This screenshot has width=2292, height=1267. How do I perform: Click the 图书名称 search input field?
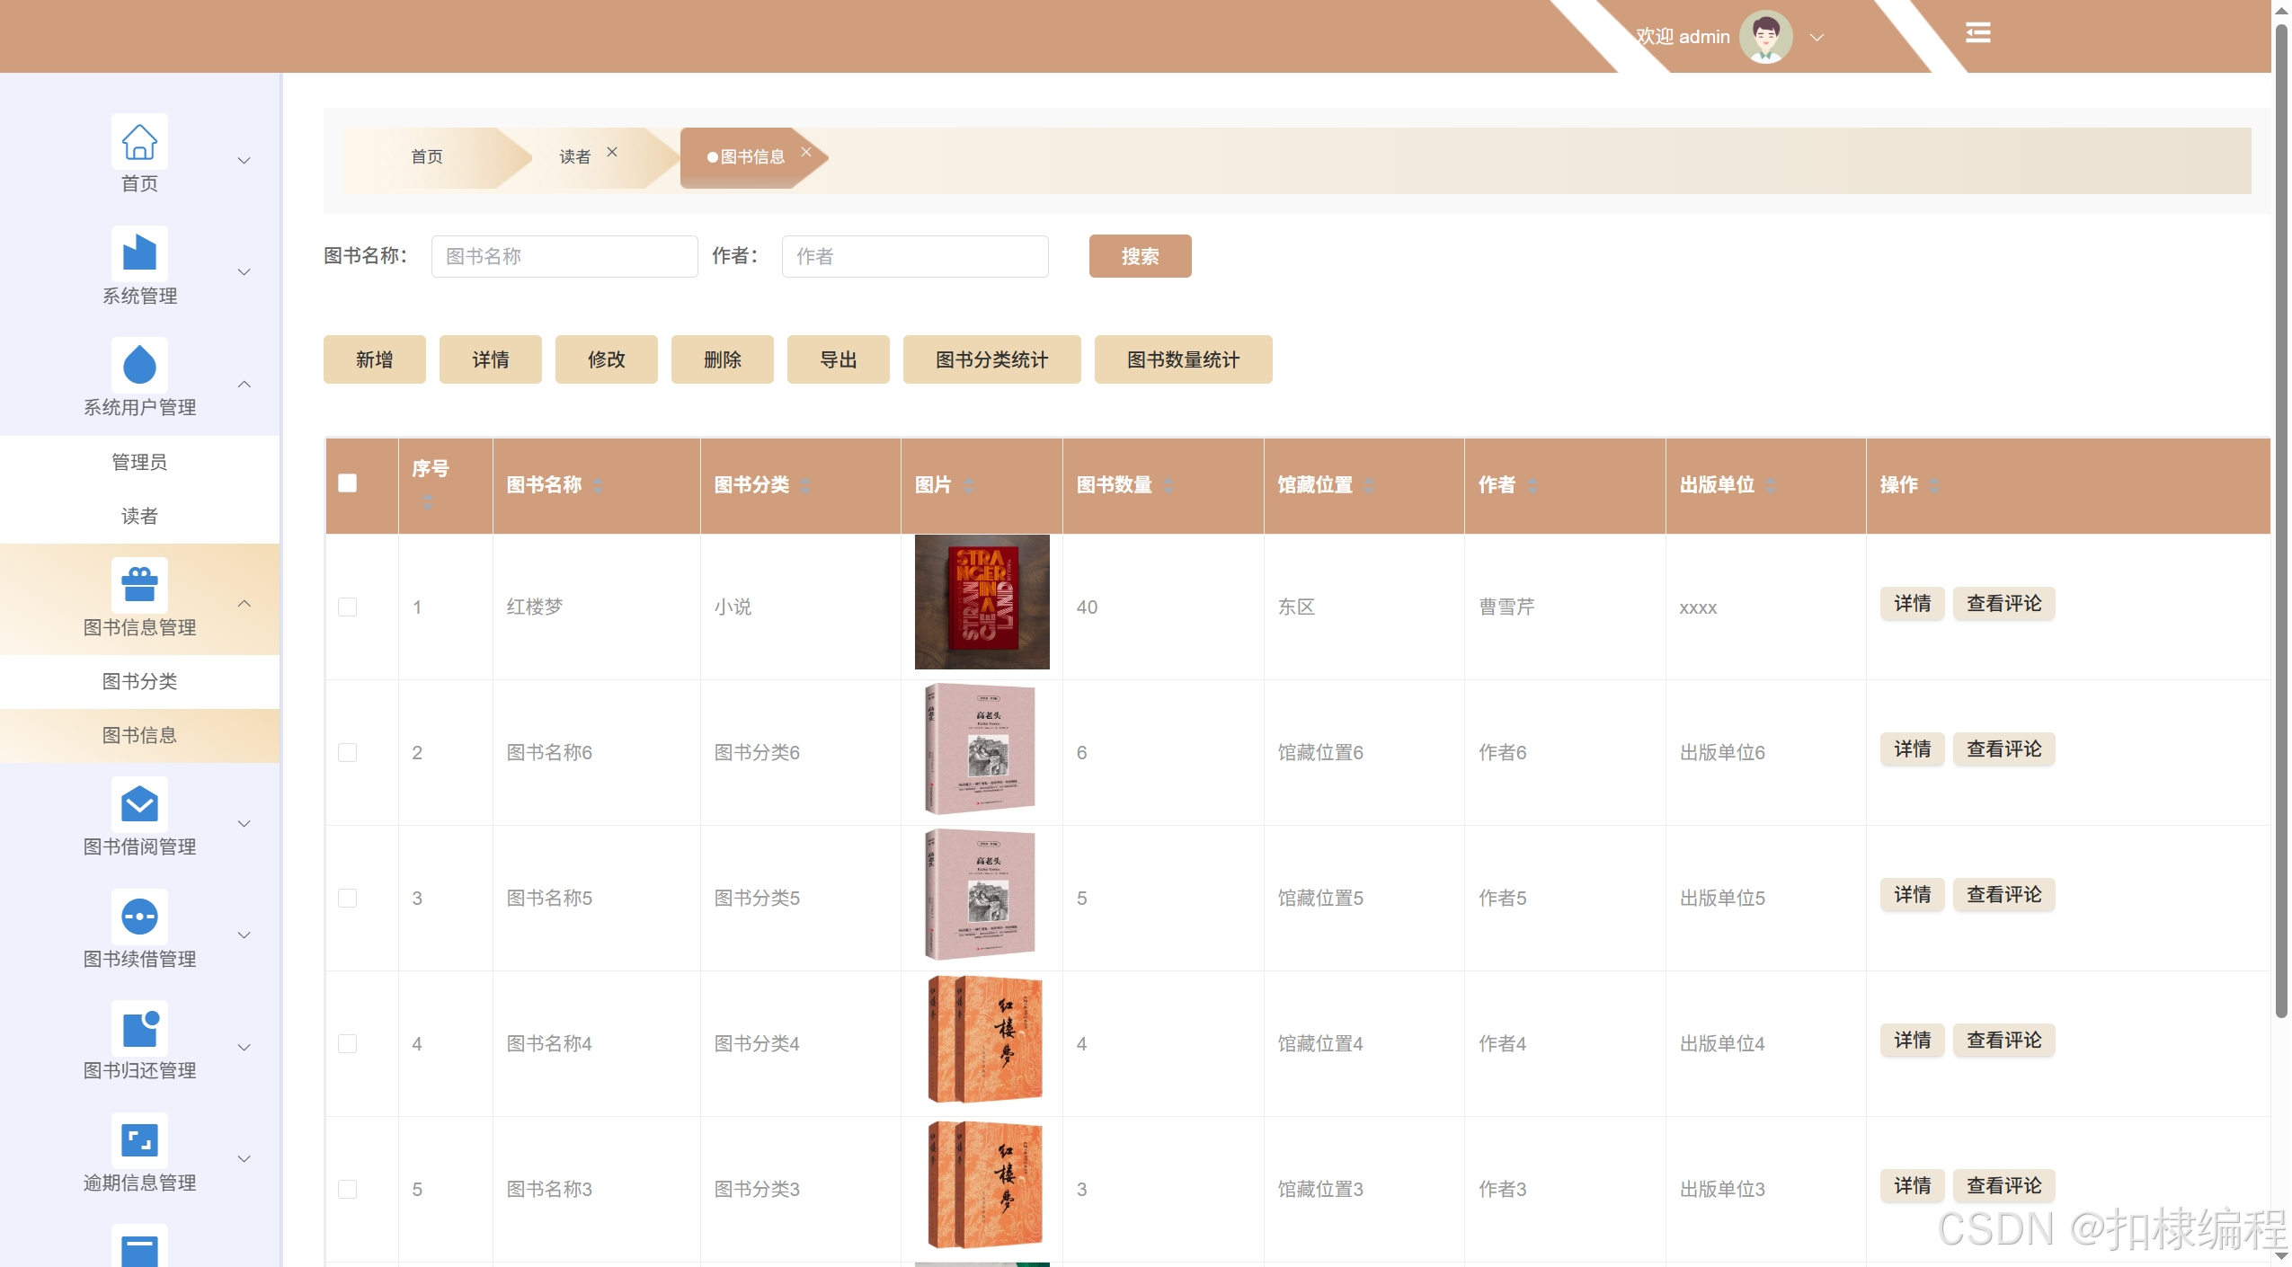click(x=564, y=257)
